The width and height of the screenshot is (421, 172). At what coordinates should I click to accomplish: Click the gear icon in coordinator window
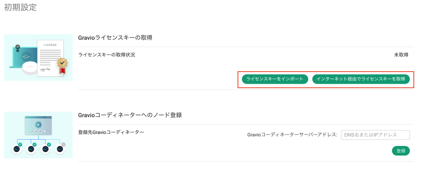click(38, 124)
